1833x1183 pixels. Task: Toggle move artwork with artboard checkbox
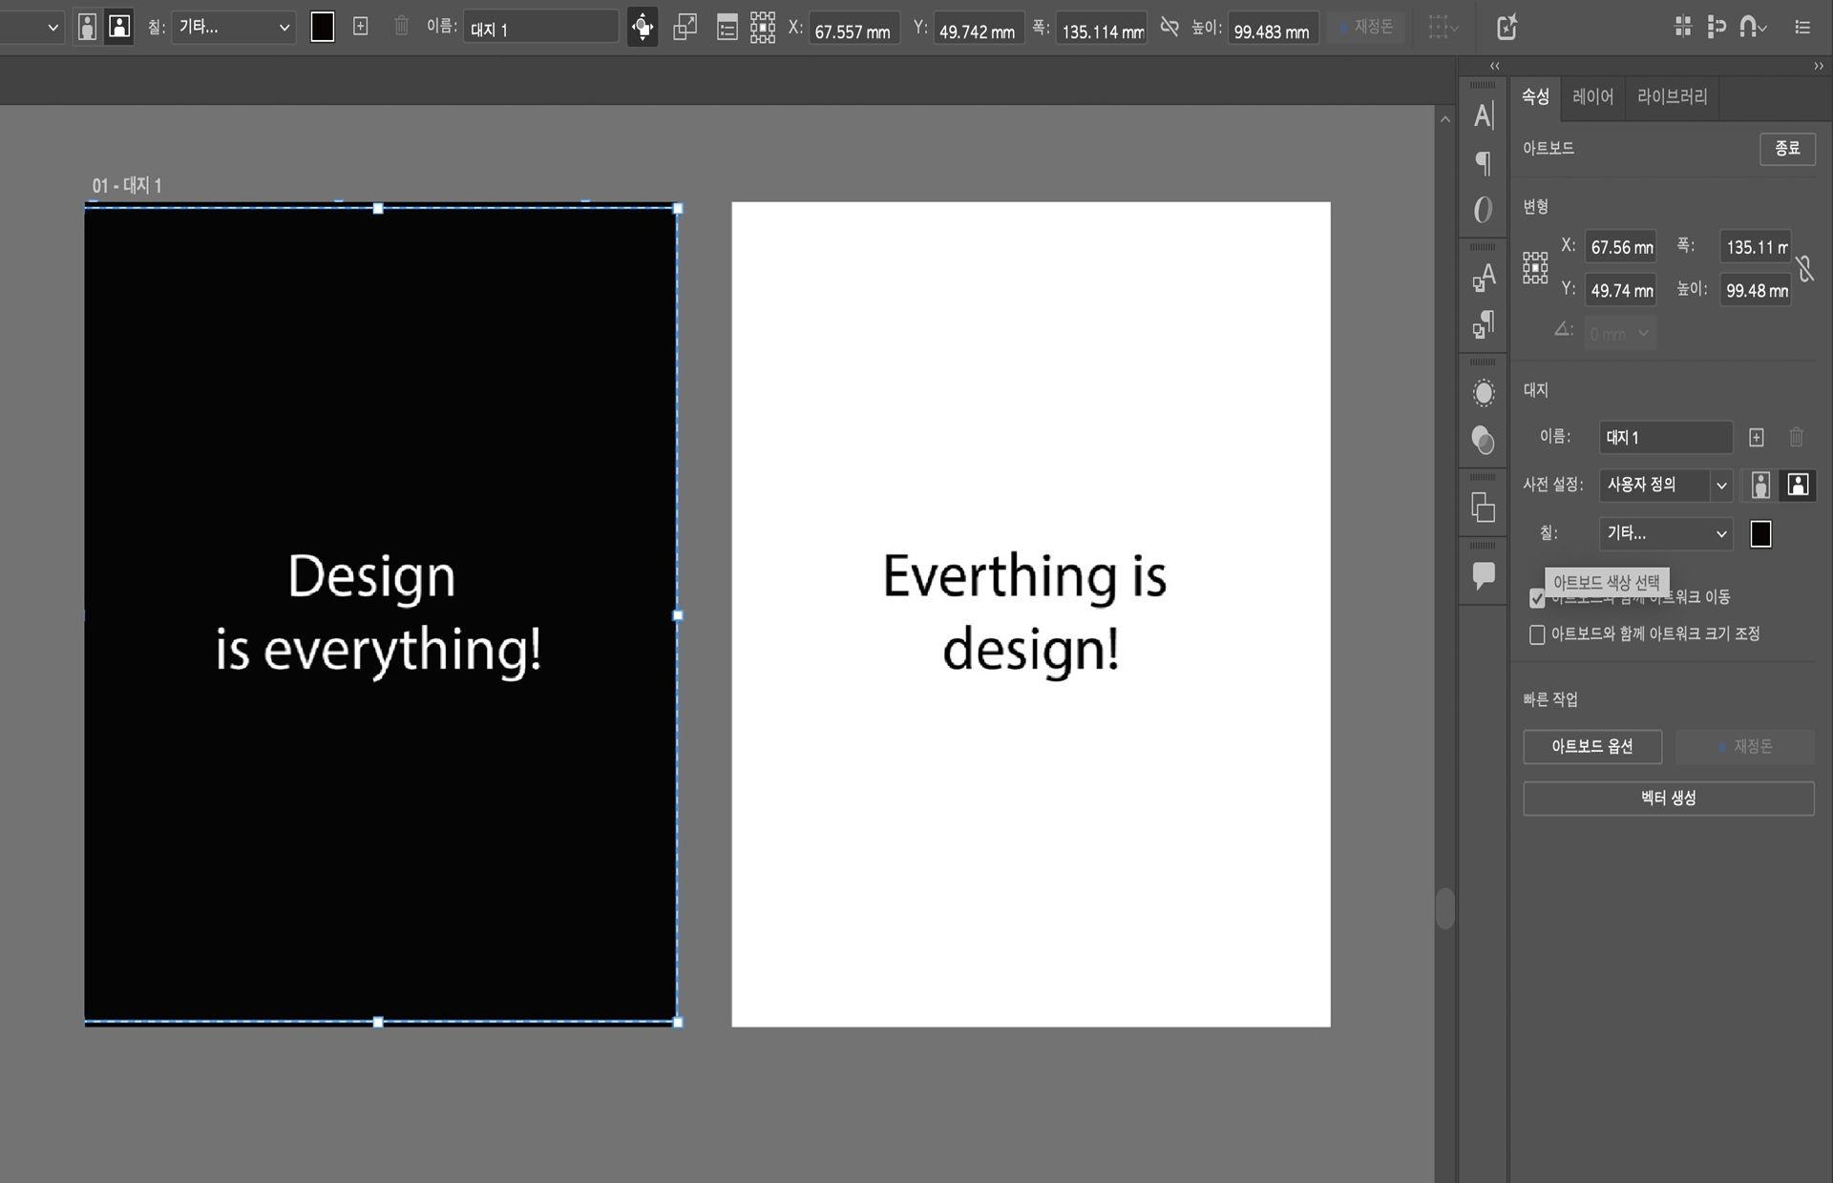1537,598
